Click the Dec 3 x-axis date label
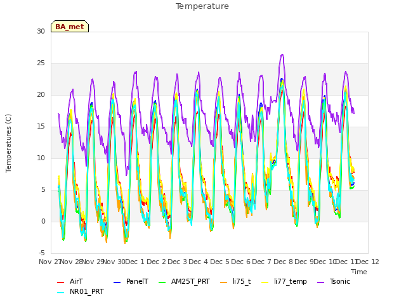This screenshot has height=304, width=406. (178, 262)
